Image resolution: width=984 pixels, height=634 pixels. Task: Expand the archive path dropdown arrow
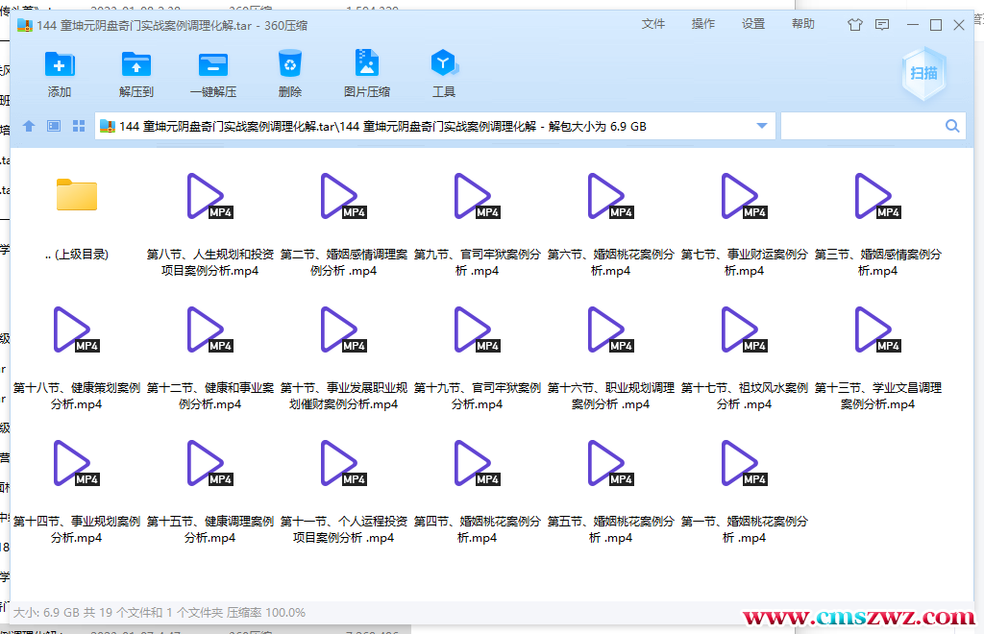coord(760,126)
